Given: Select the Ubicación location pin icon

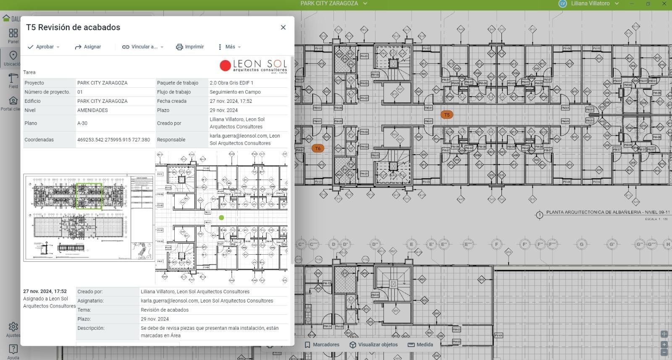Looking at the screenshot, I should click(x=13, y=56).
